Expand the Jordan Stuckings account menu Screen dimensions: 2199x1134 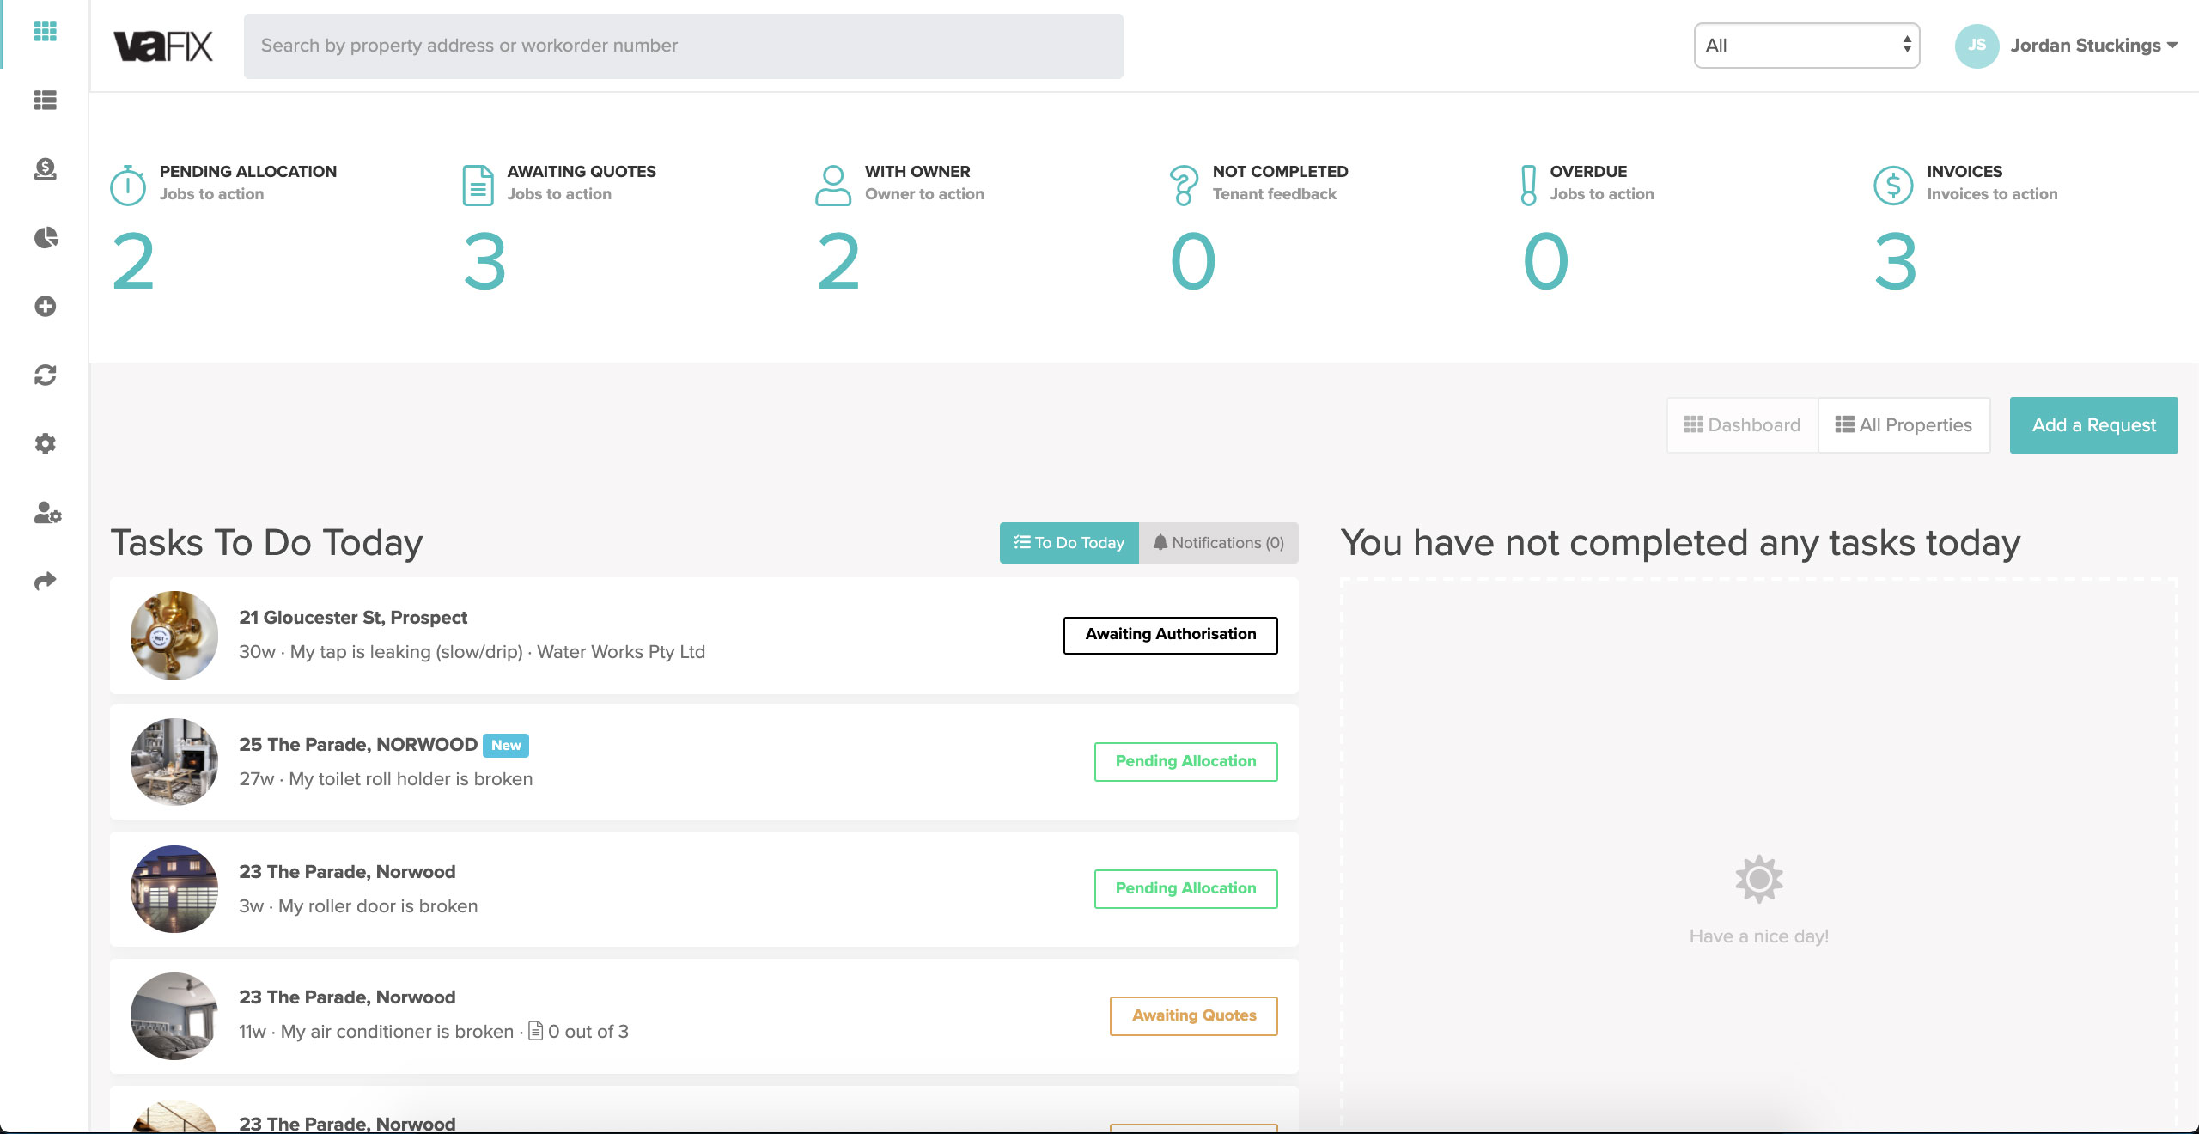coord(2093,46)
